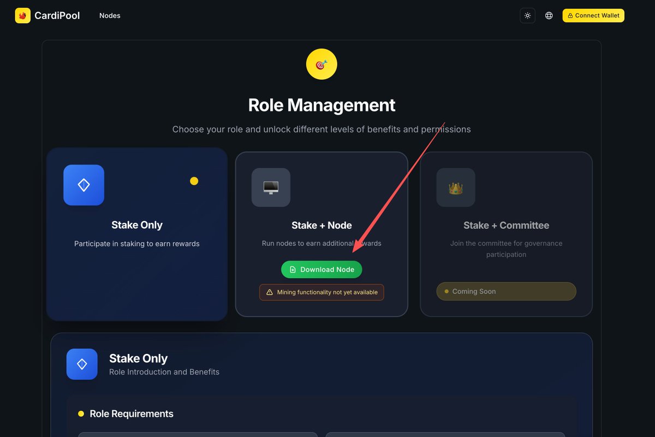The width and height of the screenshot is (655, 437).
Task: Click the crown icon in Stake + Committee card
Action: 456,187
